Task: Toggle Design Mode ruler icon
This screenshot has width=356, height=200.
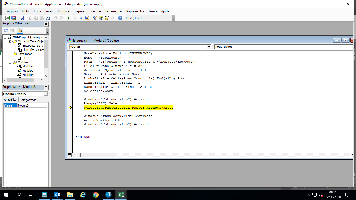Action: pyautogui.click(x=87, y=18)
